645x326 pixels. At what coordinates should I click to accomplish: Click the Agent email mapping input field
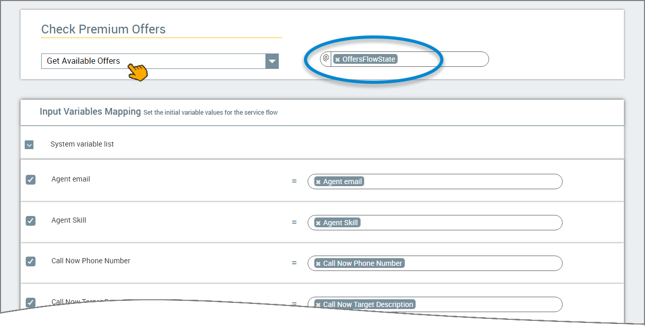click(x=435, y=182)
